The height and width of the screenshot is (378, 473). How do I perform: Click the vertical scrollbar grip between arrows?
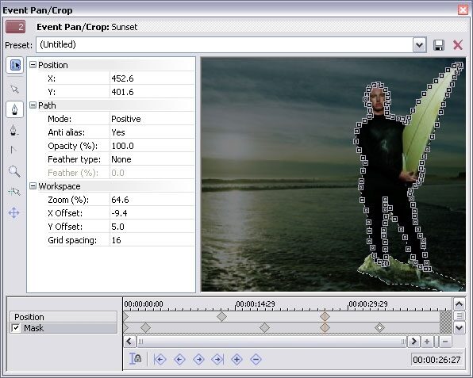[x=460, y=316]
